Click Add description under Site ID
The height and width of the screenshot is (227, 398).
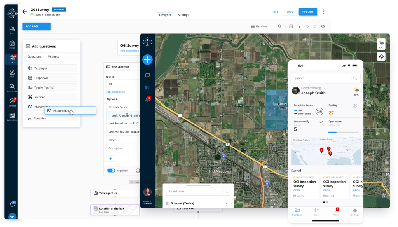tap(116, 92)
